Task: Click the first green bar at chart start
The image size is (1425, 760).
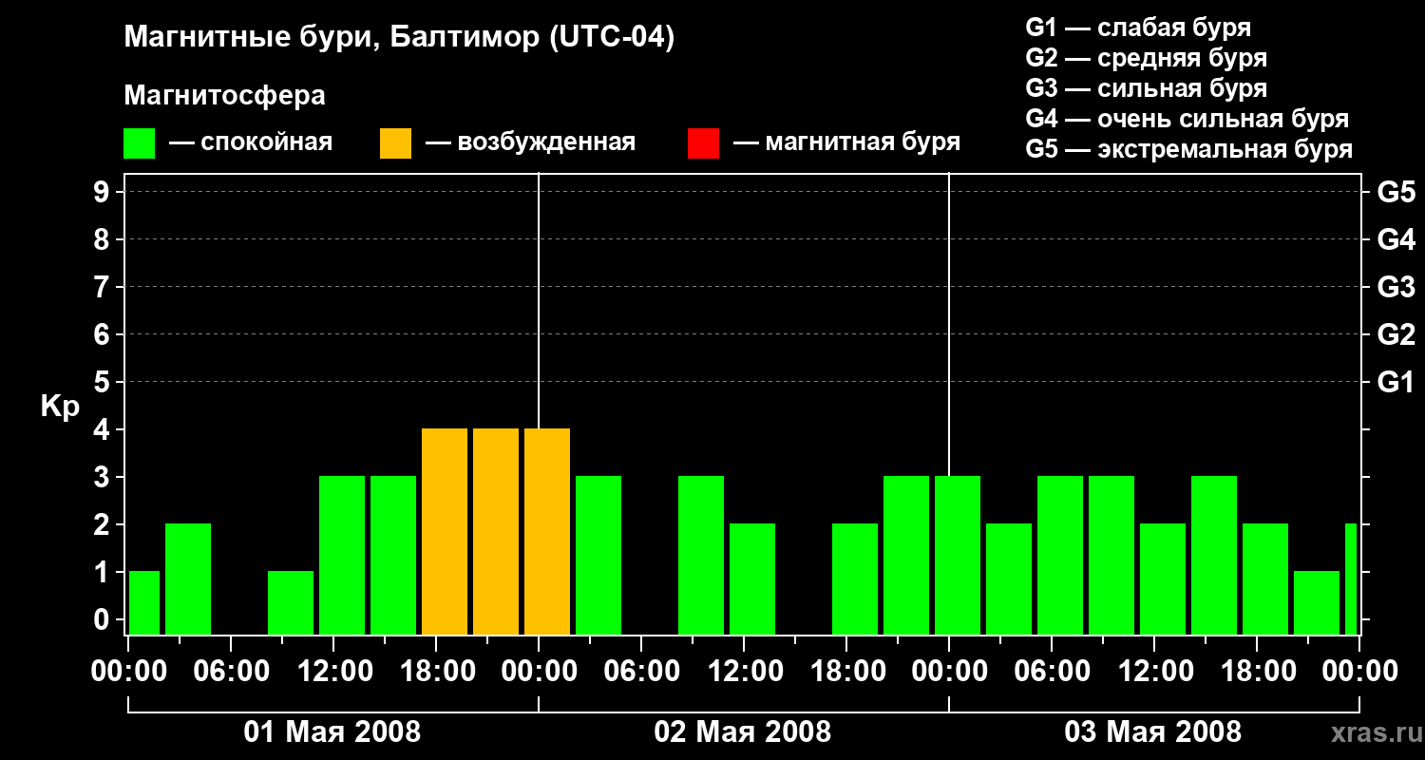Action: (144, 602)
